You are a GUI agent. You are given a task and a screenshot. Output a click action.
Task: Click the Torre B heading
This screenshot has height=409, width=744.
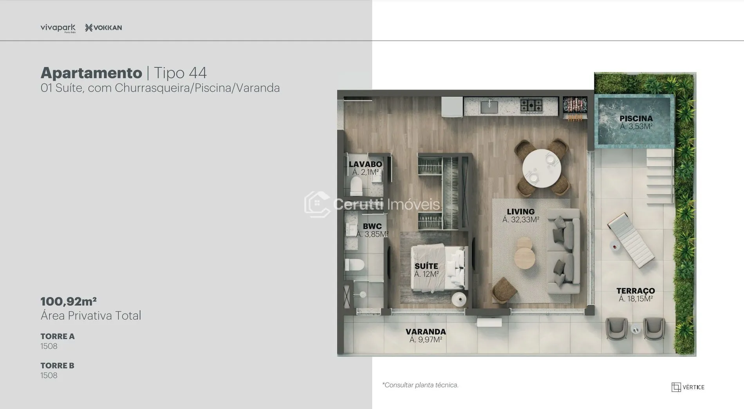click(57, 366)
